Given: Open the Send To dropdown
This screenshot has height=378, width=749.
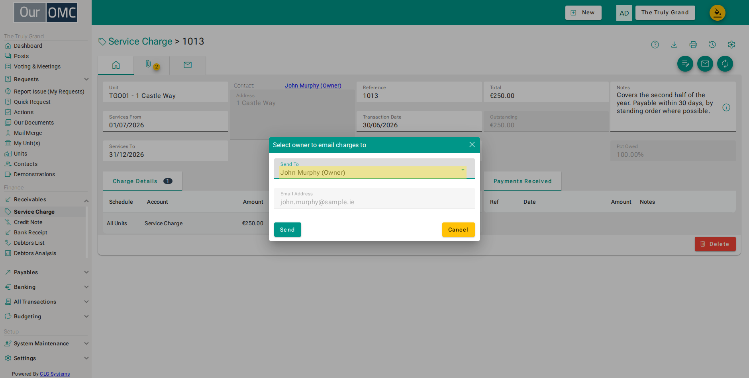Looking at the screenshot, I should (x=374, y=169).
